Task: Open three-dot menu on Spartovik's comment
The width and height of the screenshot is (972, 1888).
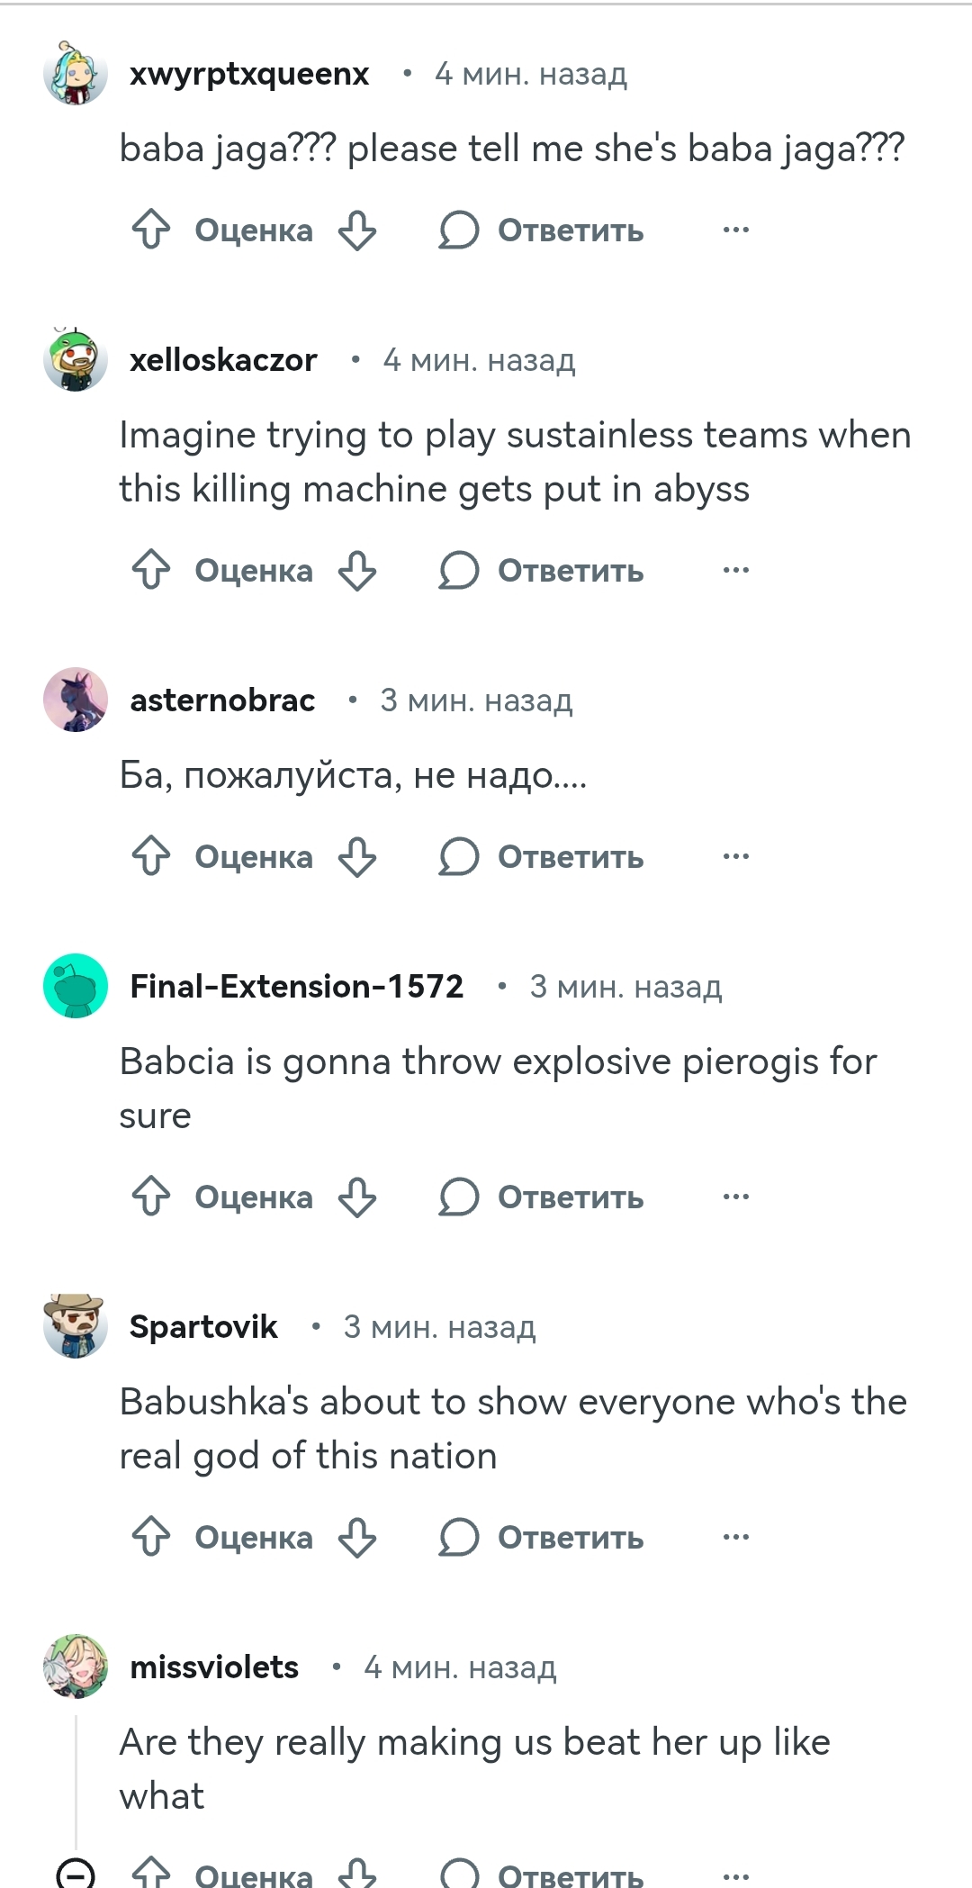Action: (x=736, y=1537)
